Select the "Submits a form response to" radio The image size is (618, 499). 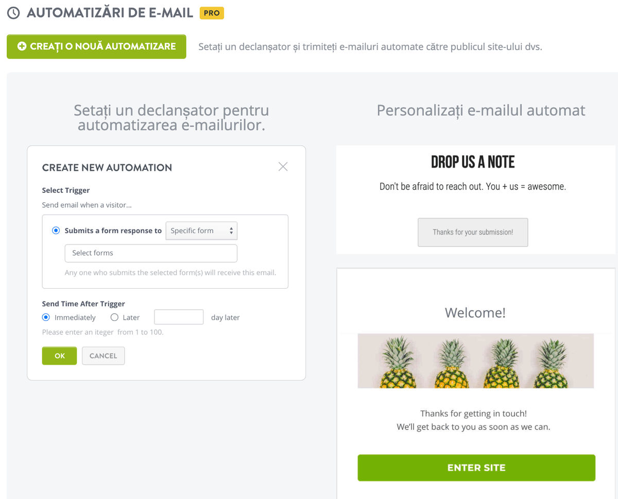(x=56, y=230)
